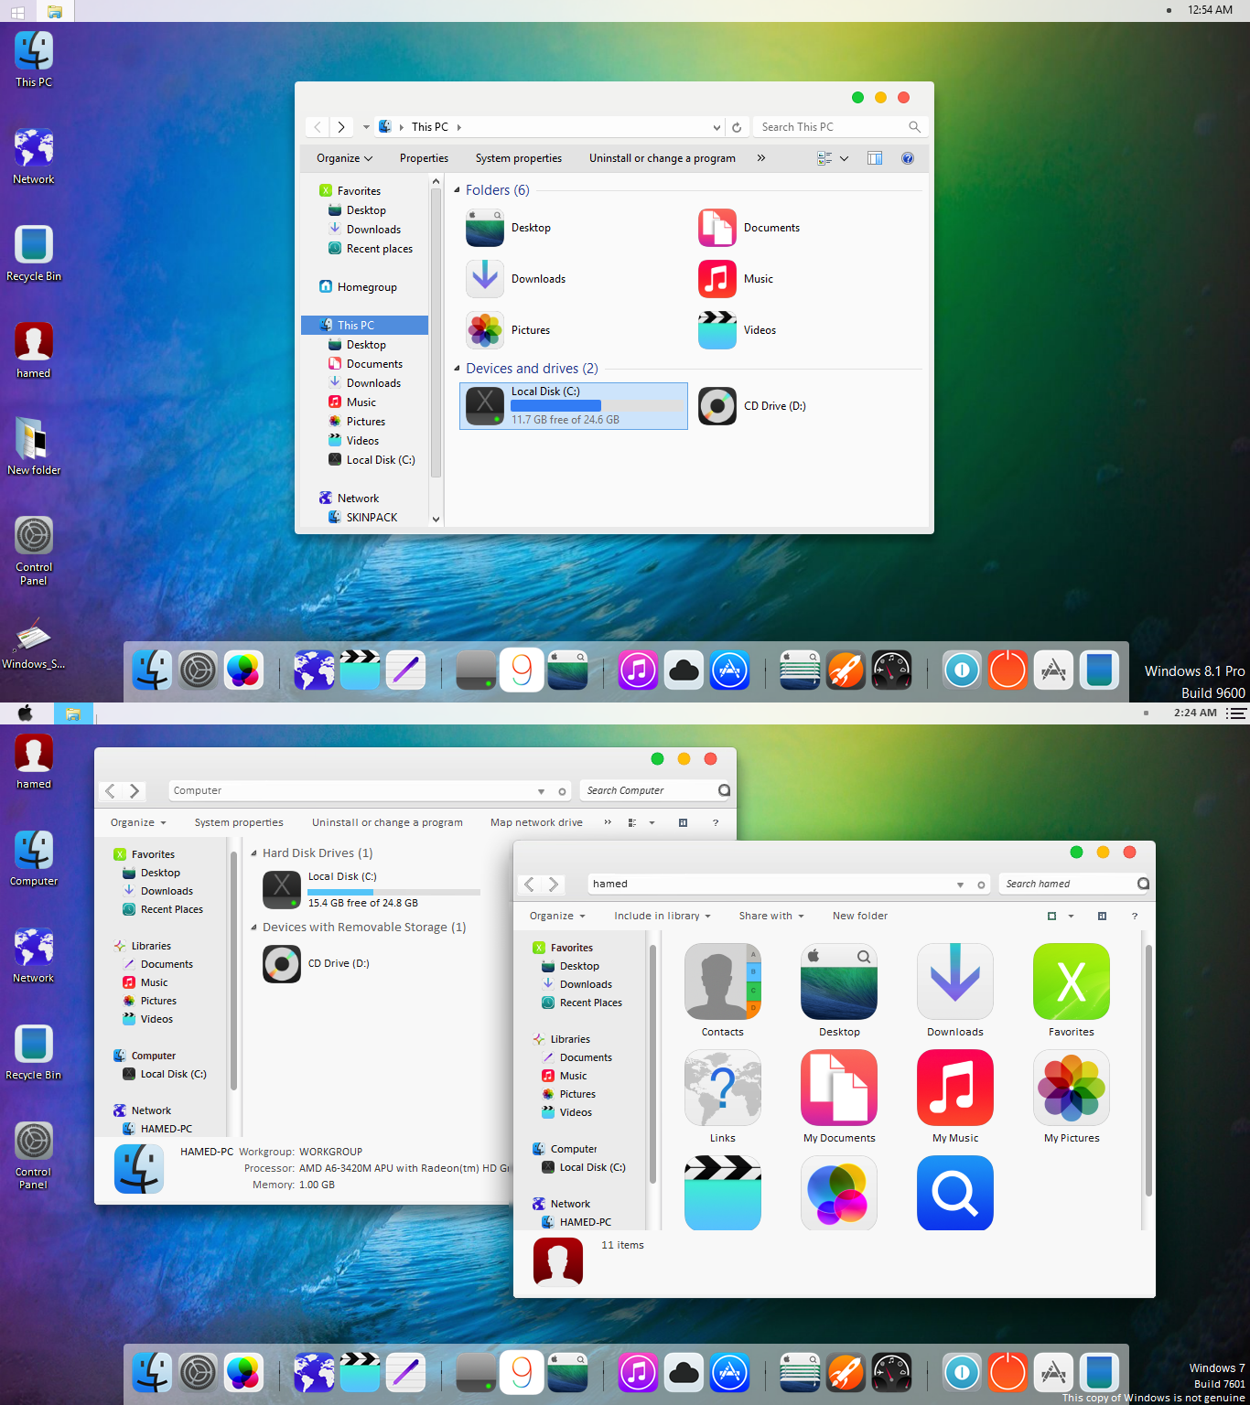Click the Search Computer field
This screenshot has height=1405, width=1250.
(654, 790)
